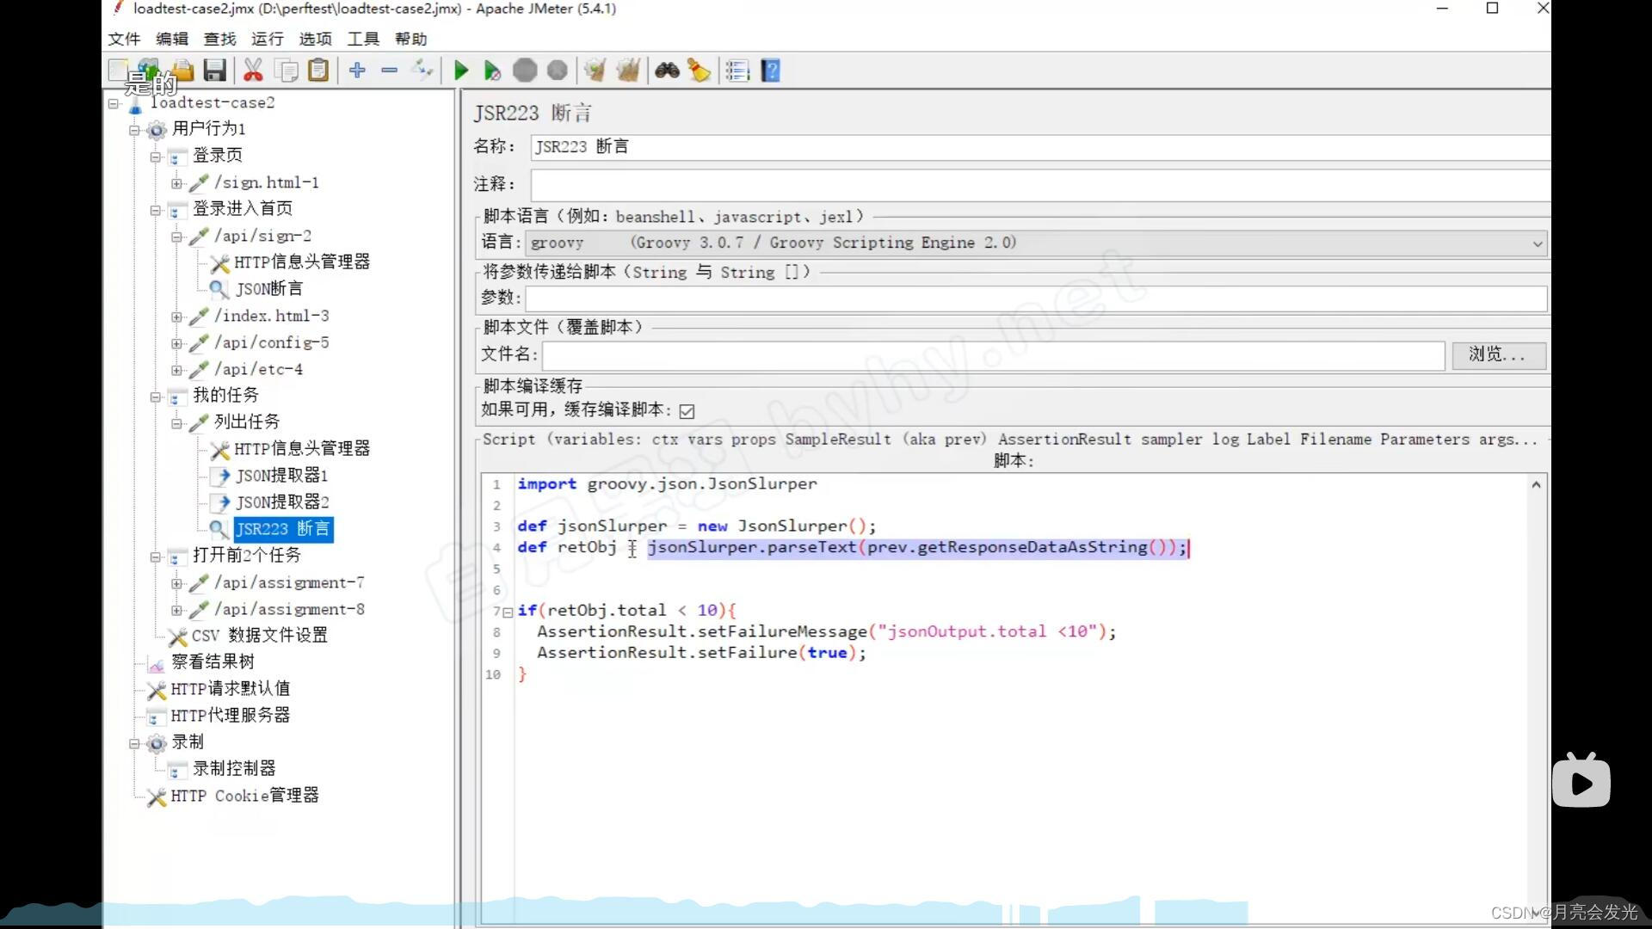Click the 浏览... button
This screenshot has width=1652, height=929.
[1498, 354]
